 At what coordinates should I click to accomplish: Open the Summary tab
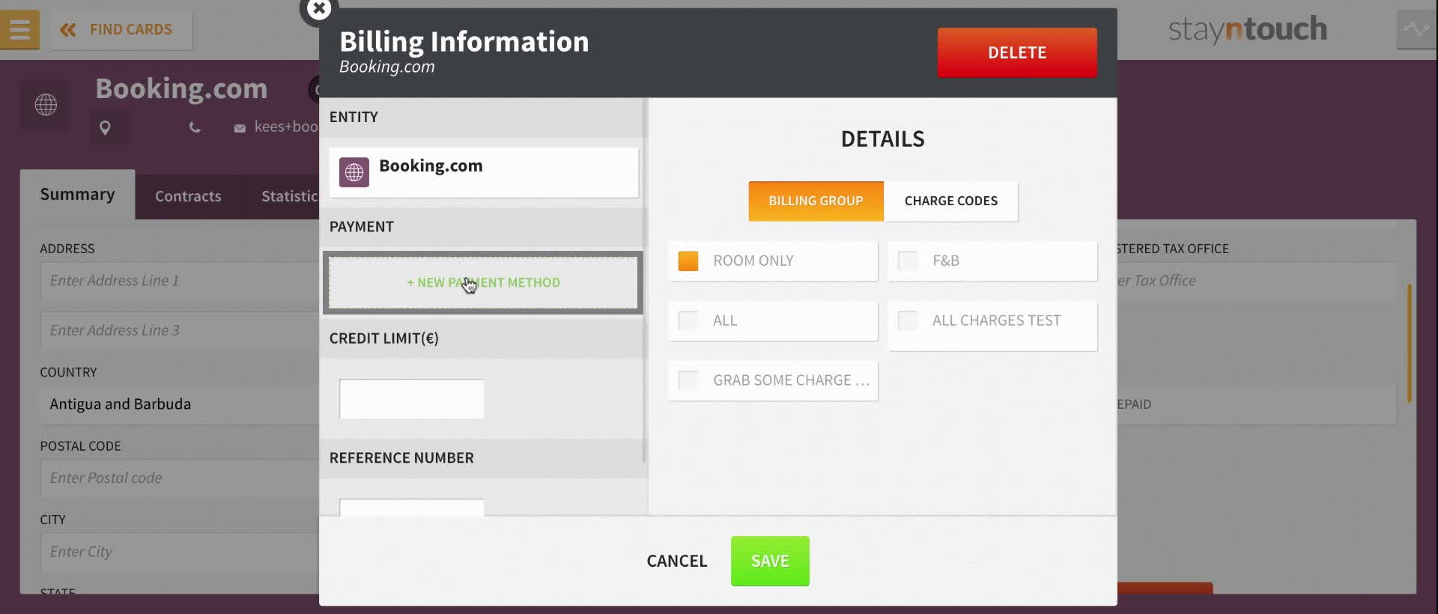pyautogui.click(x=77, y=195)
